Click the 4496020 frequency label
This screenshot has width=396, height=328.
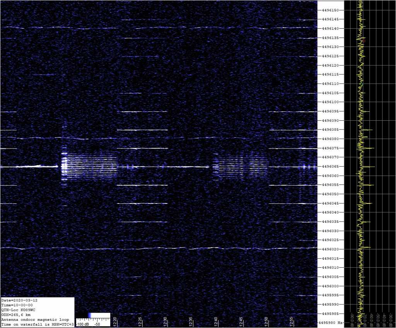[330, 249]
